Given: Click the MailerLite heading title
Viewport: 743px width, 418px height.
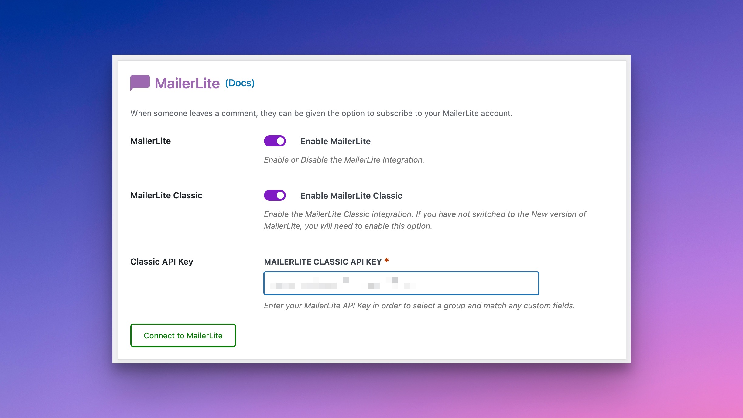Looking at the screenshot, I should tap(187, 83).
